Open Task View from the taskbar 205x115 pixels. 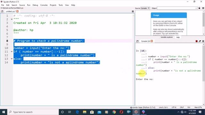pos(70,112)
